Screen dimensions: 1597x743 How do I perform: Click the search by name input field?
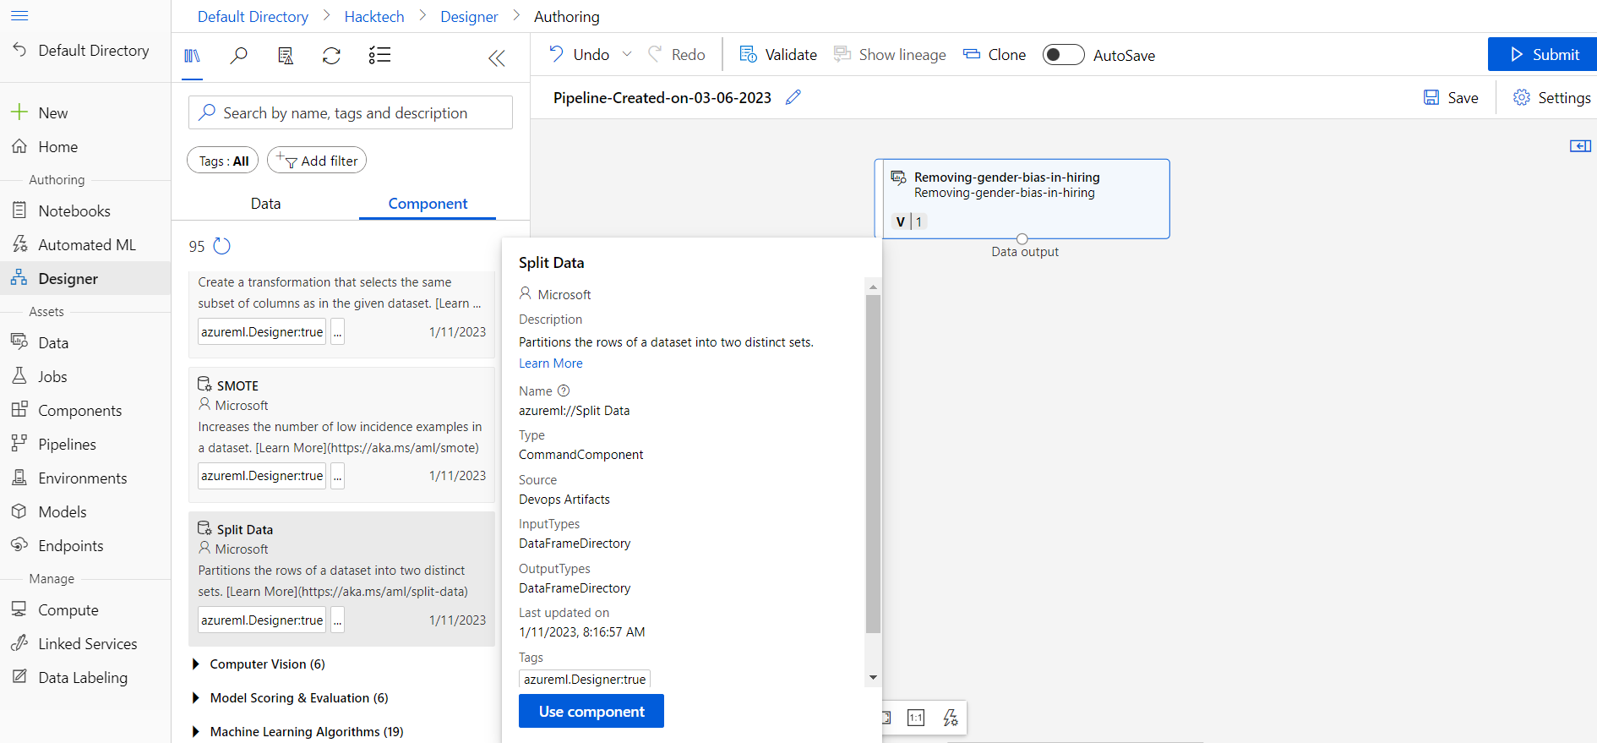[x=351, y=112]
